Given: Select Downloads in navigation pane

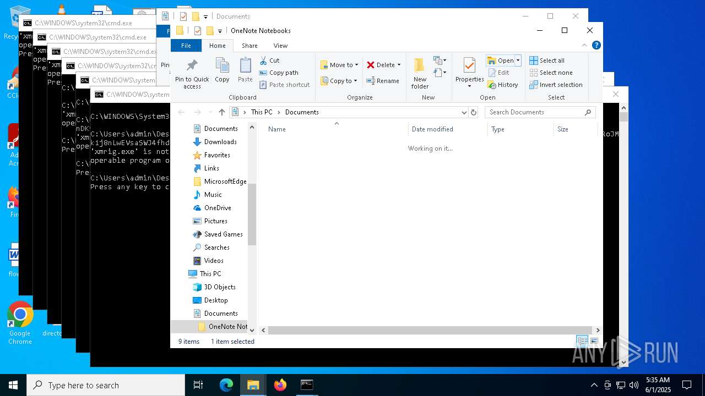Looking at the screenshot, I should coord(215,142).
